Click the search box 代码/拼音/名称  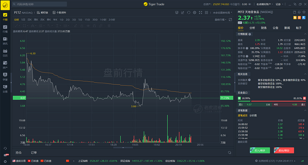click(40, 4)
